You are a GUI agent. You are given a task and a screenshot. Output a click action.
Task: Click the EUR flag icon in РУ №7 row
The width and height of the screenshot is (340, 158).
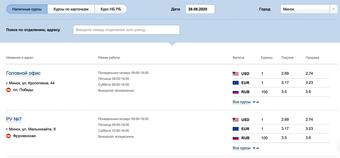coord(236,129)
